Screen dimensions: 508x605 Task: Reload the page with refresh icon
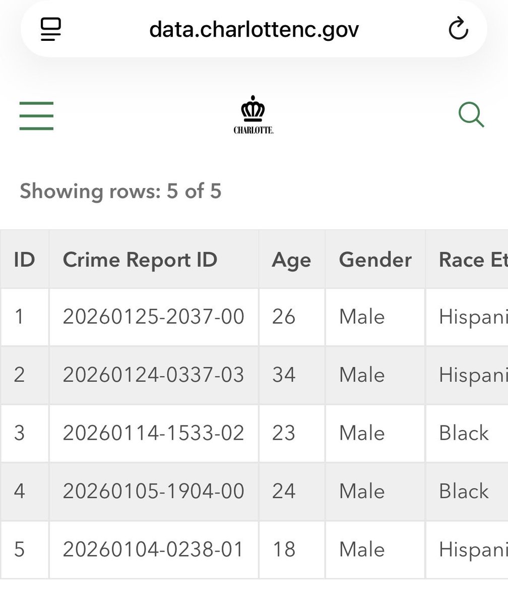(x=458, y=29)
